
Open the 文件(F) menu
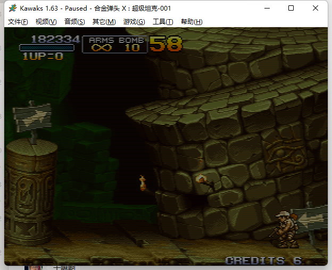18,22
